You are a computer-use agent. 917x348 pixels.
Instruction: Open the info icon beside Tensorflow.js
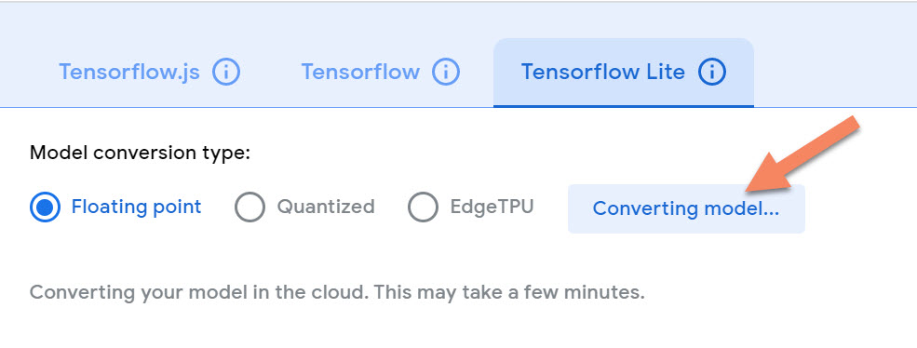tap(226, 73)
